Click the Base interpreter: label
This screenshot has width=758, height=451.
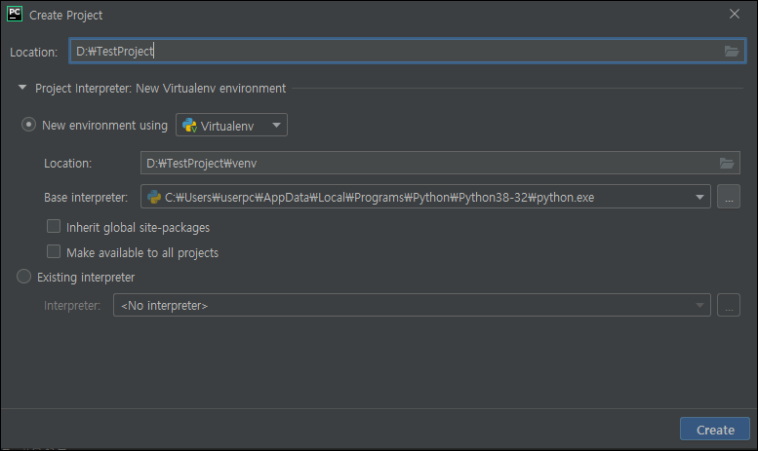[86, 198]
